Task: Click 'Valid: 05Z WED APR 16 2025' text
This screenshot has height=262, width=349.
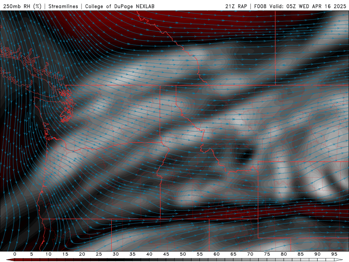Action: click(308, 6)
